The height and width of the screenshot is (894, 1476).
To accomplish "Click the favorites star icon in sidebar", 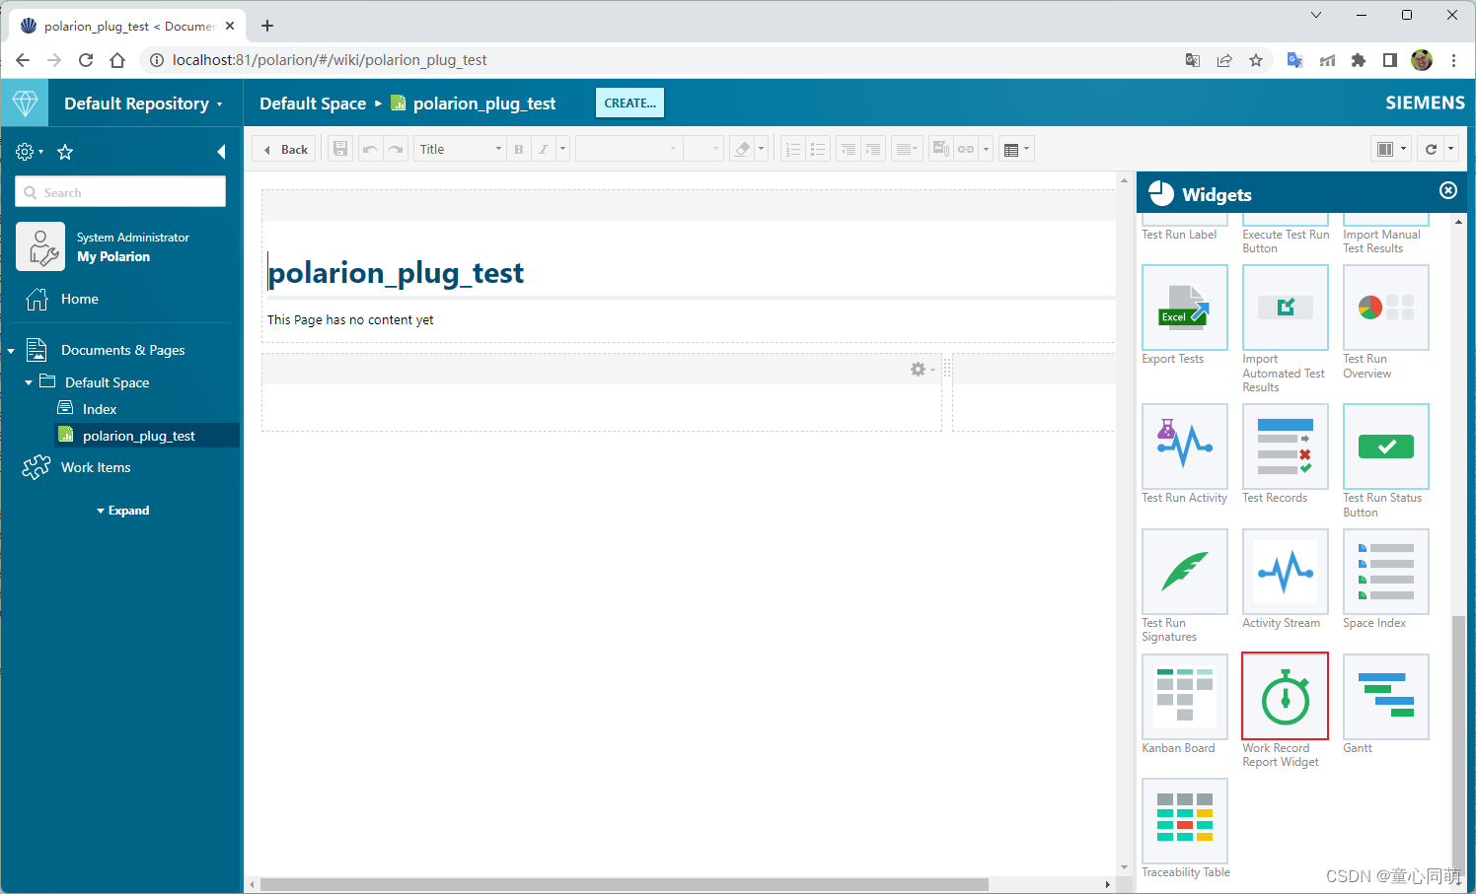I will pos(65,152).
